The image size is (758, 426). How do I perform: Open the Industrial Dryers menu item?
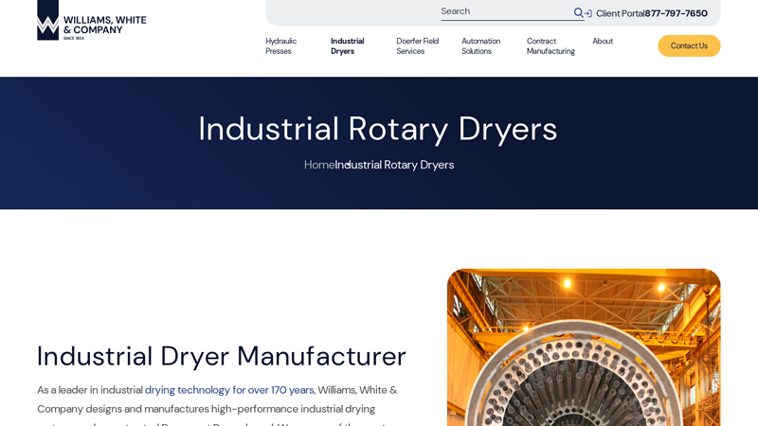point(347,45)
